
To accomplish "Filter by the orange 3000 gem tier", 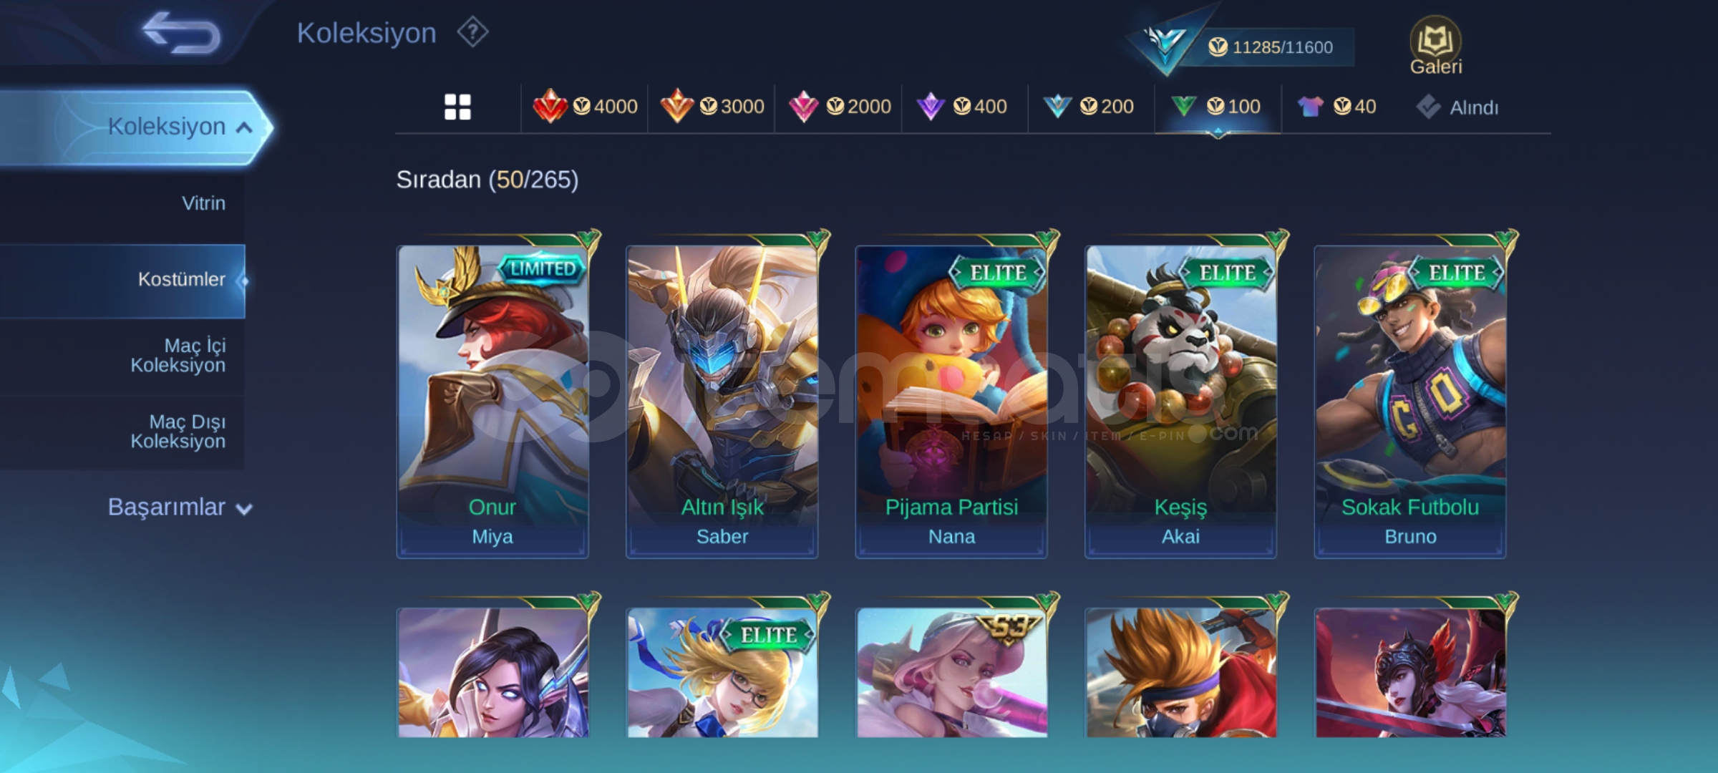I will [712, 107].
